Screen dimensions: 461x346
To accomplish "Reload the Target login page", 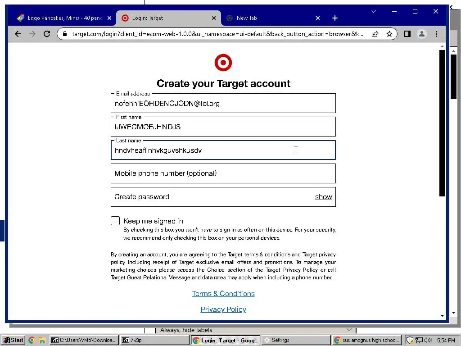I will [x=47, y=34].
